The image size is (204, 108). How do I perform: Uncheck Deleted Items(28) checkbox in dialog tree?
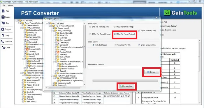point(56,33)
